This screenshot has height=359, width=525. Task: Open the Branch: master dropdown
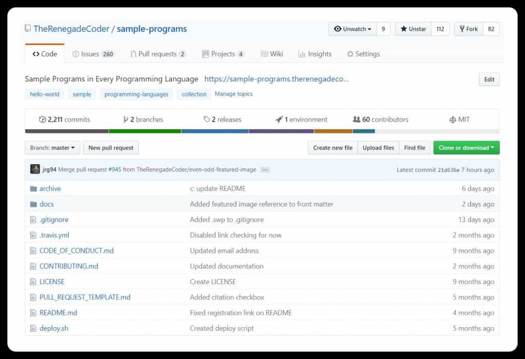(52, 148)
